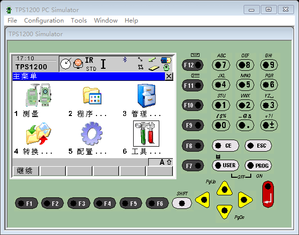Open the File menu
The height and width of the screenshot is (235, 299).
pos(12,21)
